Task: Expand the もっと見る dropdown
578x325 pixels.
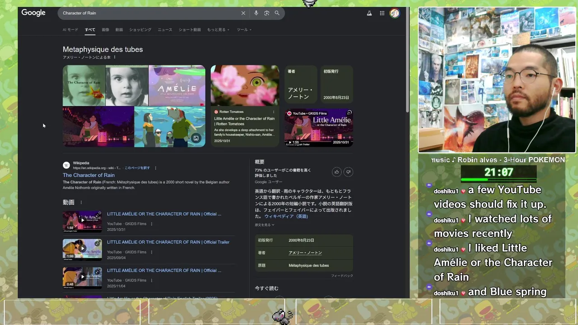Action: click(x=218, y=30)
